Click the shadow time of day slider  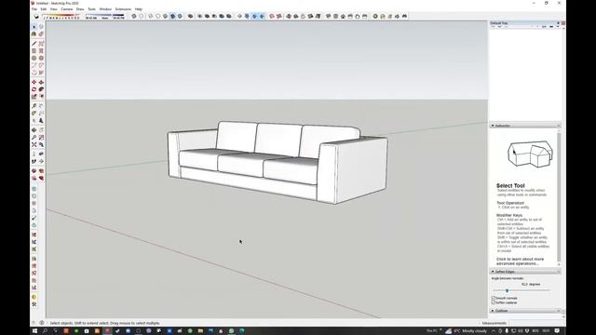(105, 17)
